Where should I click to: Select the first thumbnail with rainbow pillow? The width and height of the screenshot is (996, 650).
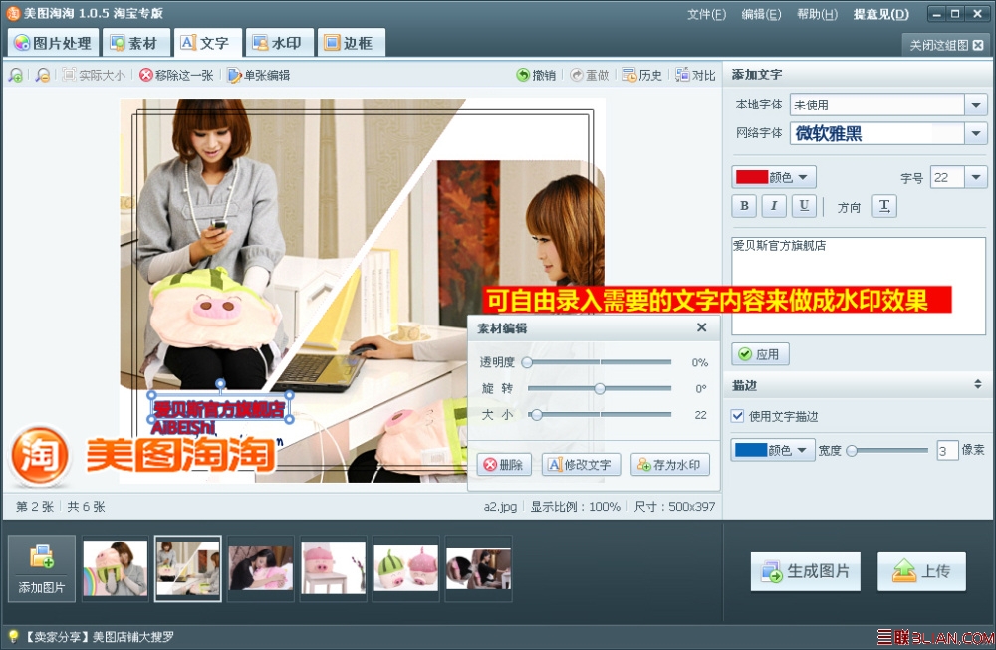[115, 568]
